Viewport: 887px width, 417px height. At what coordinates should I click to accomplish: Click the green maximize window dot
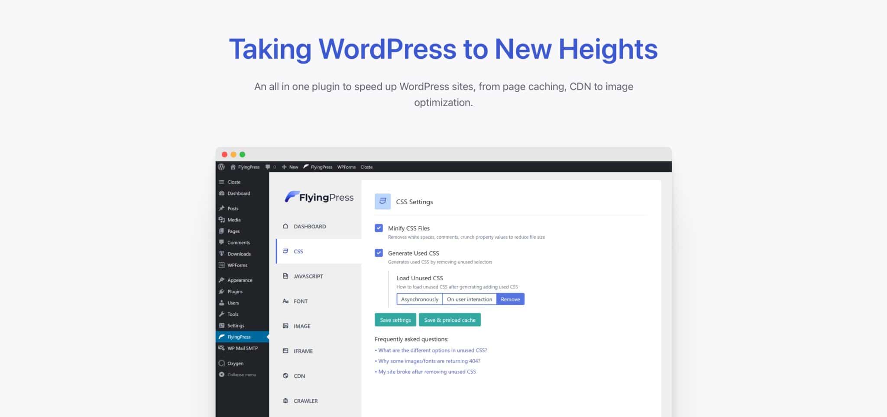point(243,154)
